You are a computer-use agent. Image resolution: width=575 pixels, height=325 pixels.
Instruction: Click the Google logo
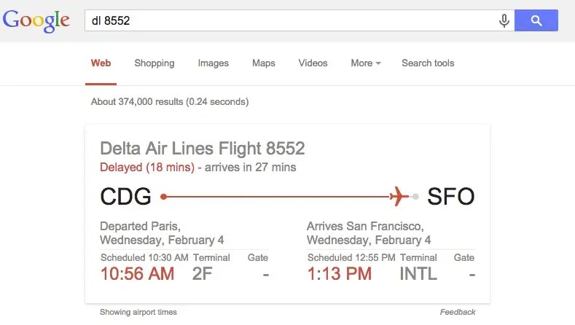coord(38,21)
